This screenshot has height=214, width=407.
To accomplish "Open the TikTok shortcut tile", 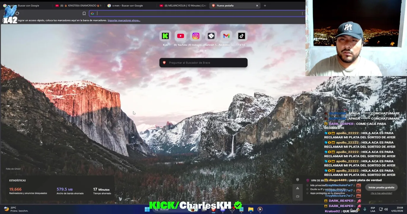I will pyautogui.click(x=241, y=36).
